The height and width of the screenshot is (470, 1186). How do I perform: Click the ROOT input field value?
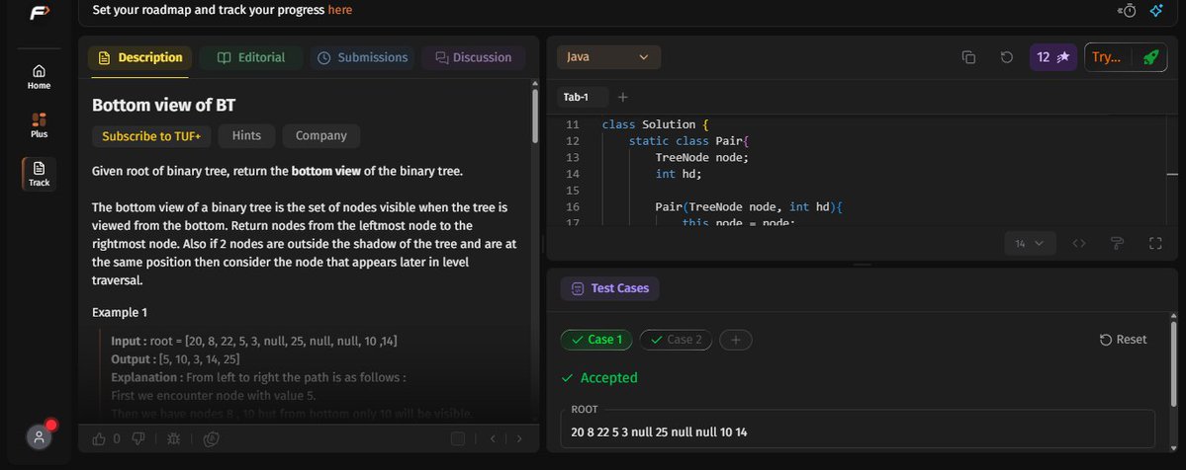coord(858,432)
